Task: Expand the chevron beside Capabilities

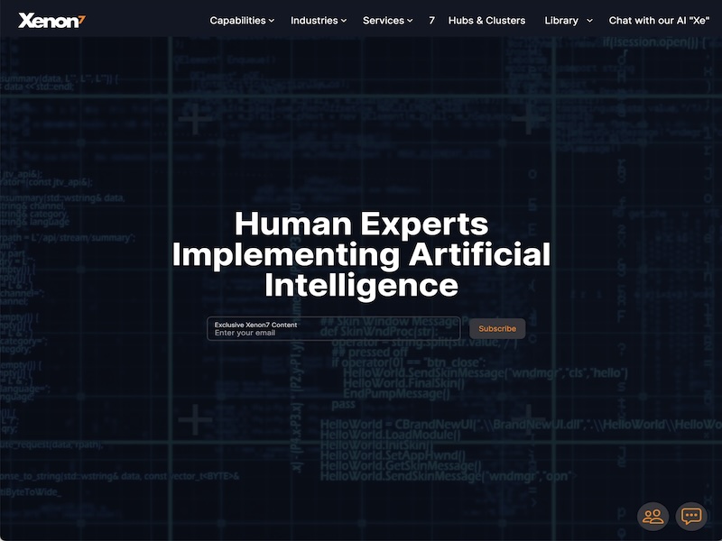Action: [x=271, y=21]
